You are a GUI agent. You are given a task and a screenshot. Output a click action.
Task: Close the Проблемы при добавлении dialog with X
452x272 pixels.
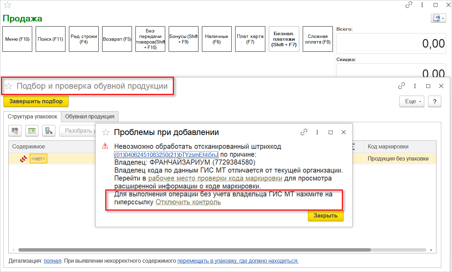pyautogui.click(x=344, y=132)
